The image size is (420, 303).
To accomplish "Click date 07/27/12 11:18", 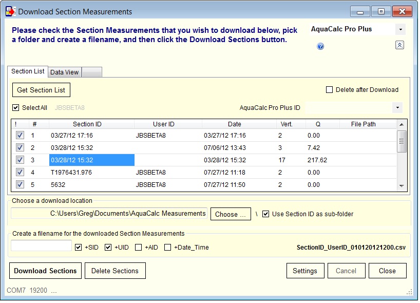I will point(224,172).
